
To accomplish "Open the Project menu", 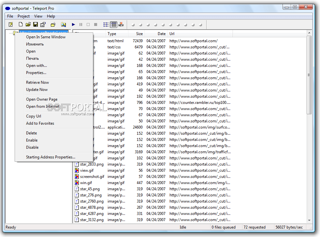I will (x=23, y=16).
